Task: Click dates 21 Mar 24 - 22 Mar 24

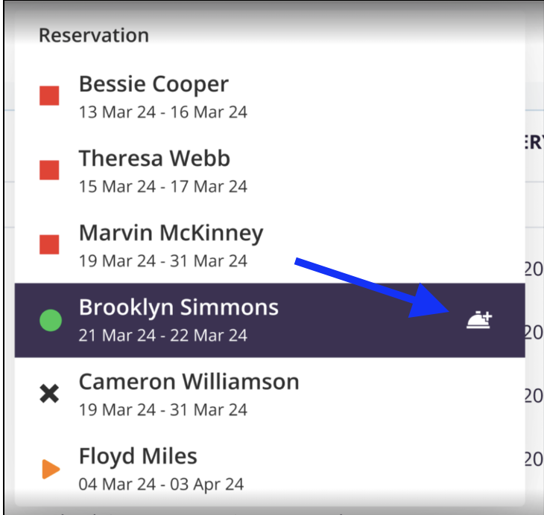Action: (163, 335)
